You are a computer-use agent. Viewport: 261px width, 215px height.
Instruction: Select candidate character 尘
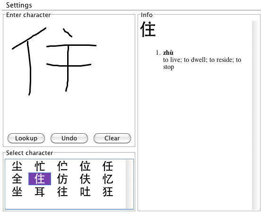[x=17, y=166]
